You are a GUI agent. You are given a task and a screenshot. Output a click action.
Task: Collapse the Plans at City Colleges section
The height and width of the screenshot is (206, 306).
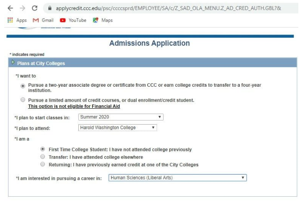pos(13,63)
